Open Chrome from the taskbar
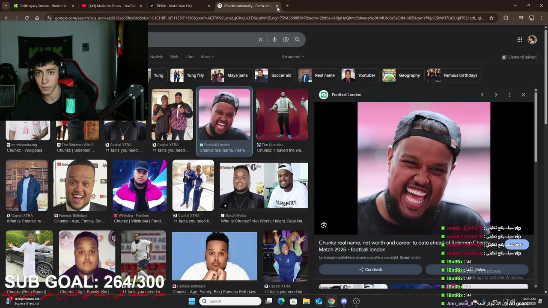This screenshot has width=548, height=308. (x=331, y=301)
